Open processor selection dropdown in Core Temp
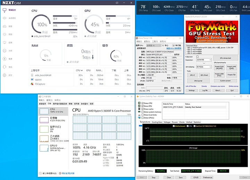250x180 pixels. [x=153, y=46]
